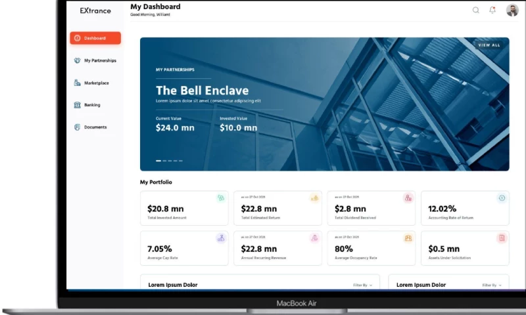Screen dimensions: 526x315
Task: Open My Partnerships menu item
Action: click(95, 60)
